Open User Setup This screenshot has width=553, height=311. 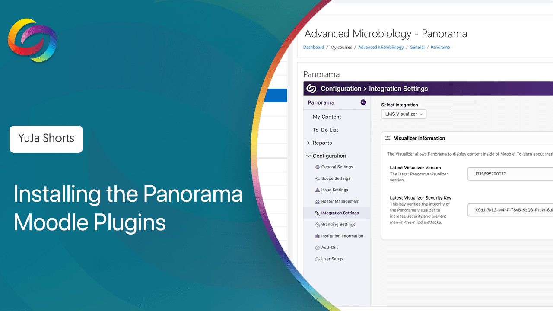(x=332, y=259)
